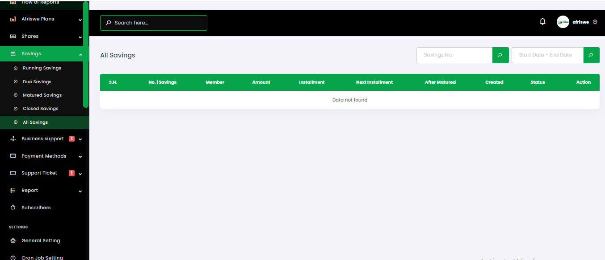
Task: Expand the Afriswe Plans menu chevron
Action: pos(80,20)
